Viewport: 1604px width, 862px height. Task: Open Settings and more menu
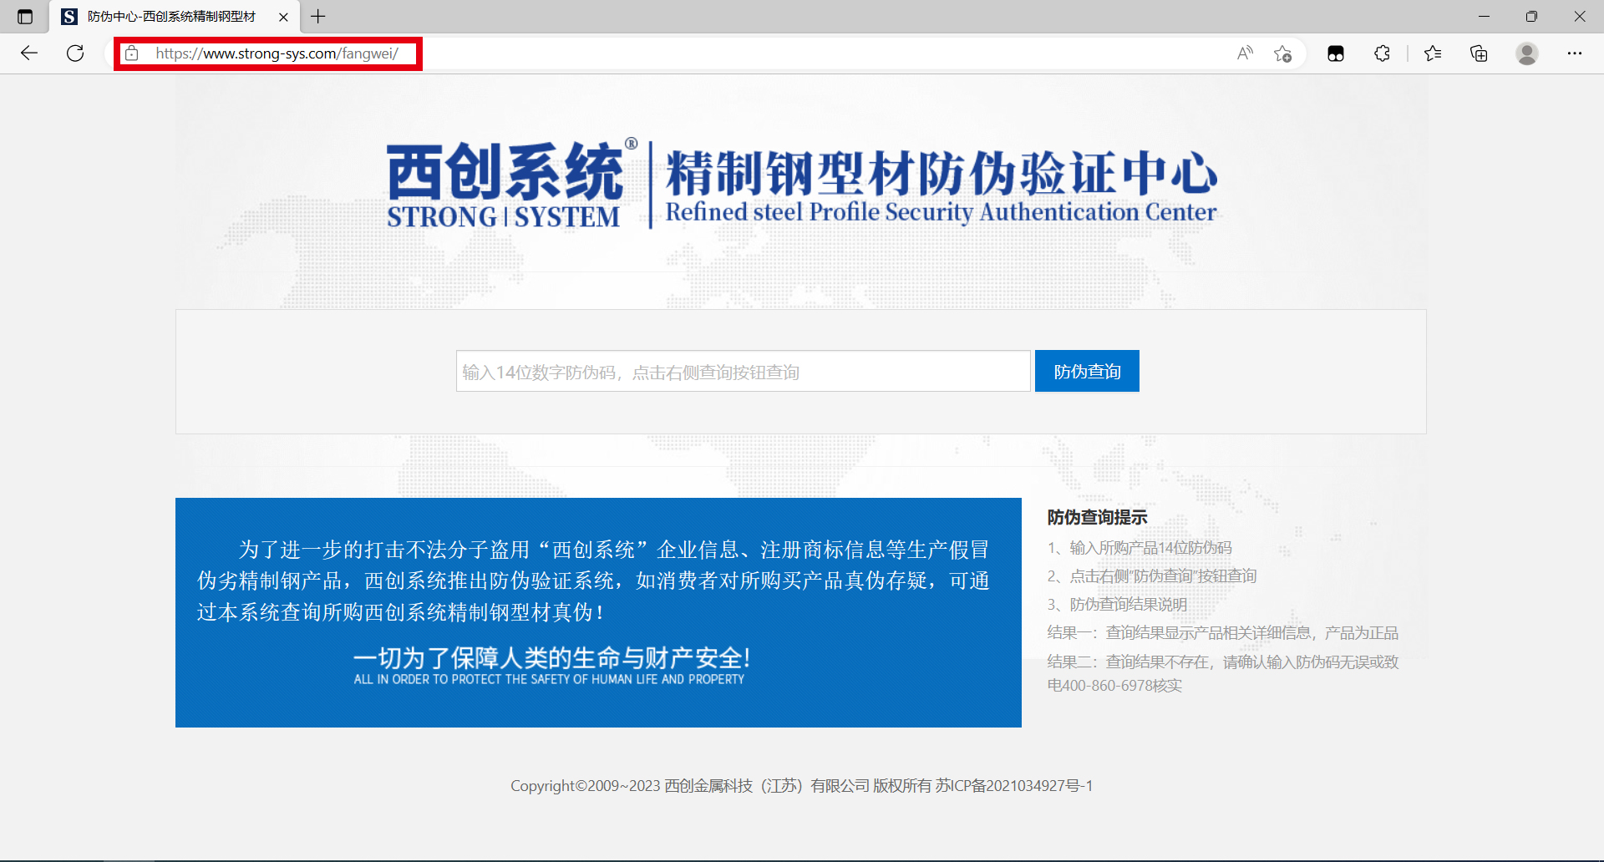tap(1574, 53)
